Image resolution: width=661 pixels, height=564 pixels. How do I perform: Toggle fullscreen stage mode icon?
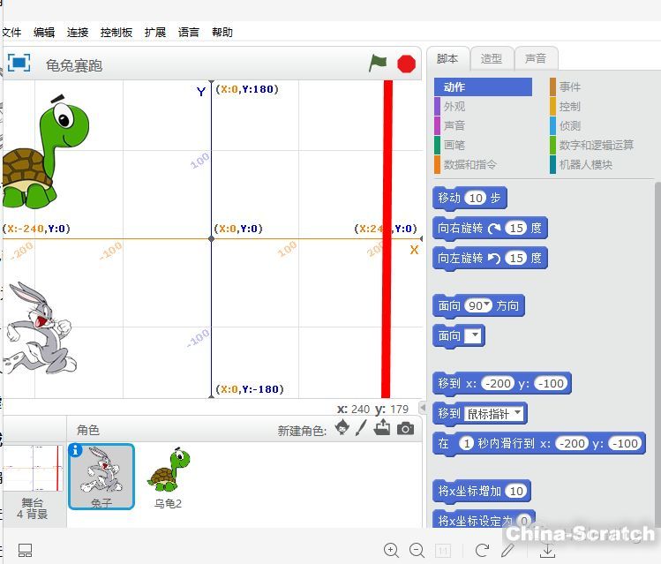click(x=19, y=64)
